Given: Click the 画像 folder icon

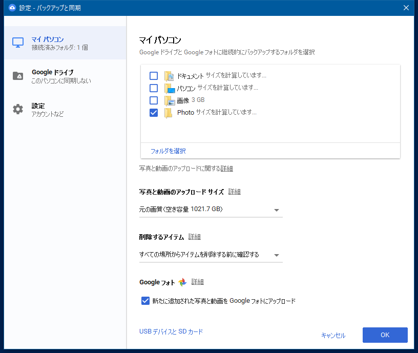Looking at the screenshot, I should (x=169, y=100).
